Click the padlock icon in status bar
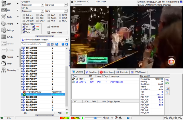This screenshot has width=183, height=120. (120, 118)
